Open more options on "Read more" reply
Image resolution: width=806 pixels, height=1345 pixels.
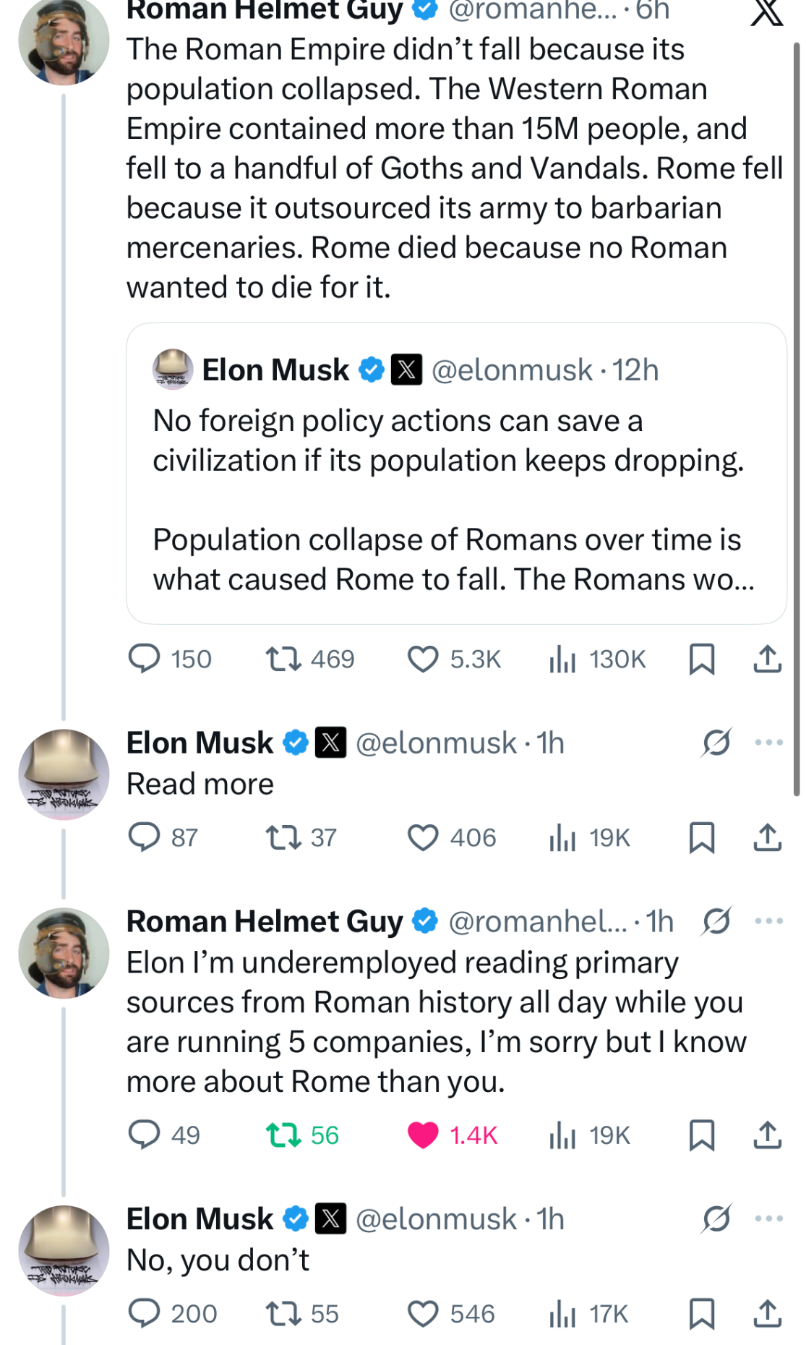click(x=768, y=742)
